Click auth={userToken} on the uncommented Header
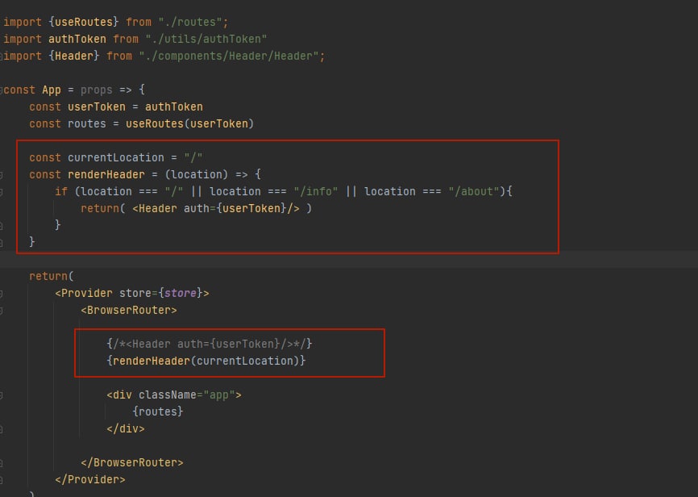Viewport: 698px width, 497px height. tap(235, 208)
